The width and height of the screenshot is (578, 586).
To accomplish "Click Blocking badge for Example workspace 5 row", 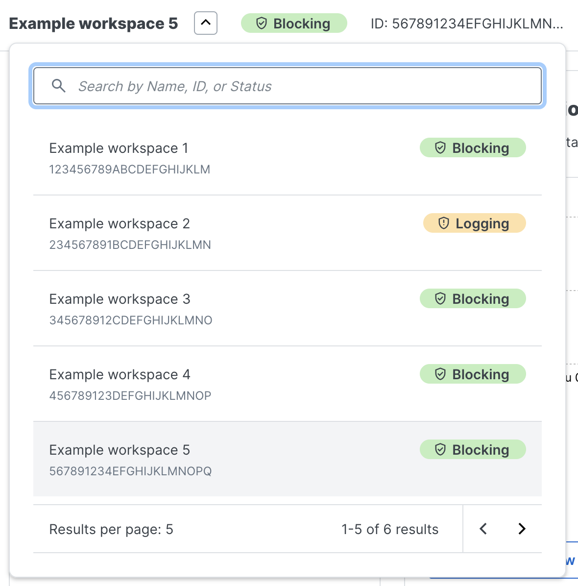I will pos(473,450).
